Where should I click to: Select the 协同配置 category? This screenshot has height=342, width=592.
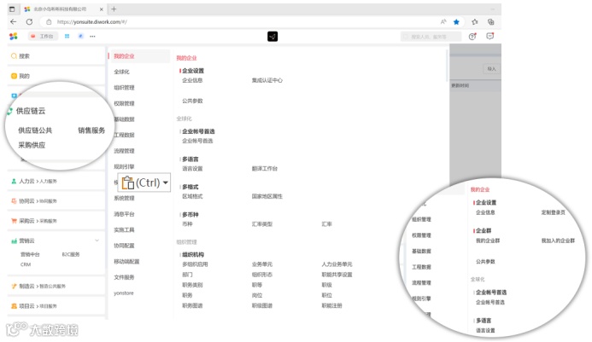(x=124, y=246)
